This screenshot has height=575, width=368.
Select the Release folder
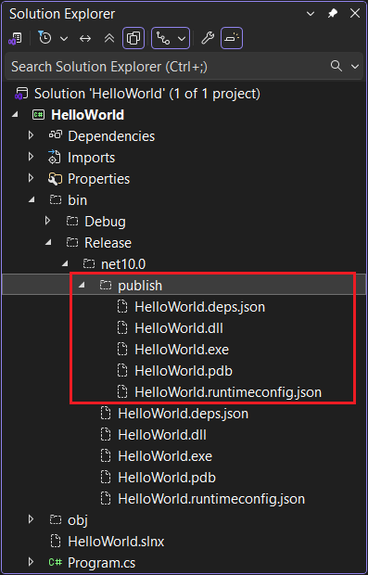tap(108, 243)
